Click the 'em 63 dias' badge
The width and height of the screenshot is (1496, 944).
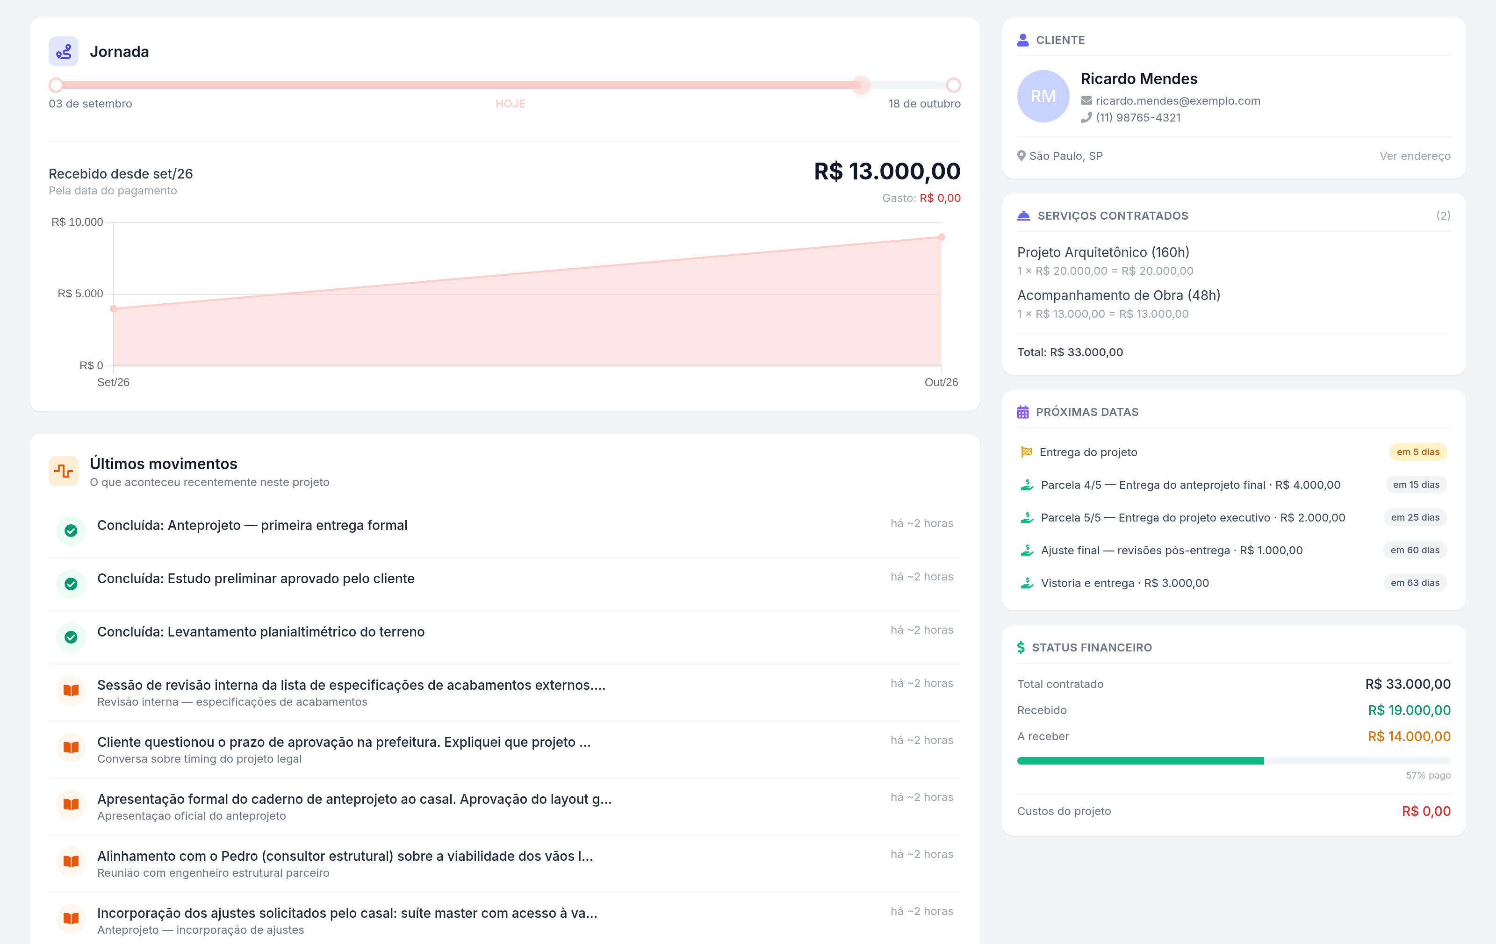[x=1415, y=583]
